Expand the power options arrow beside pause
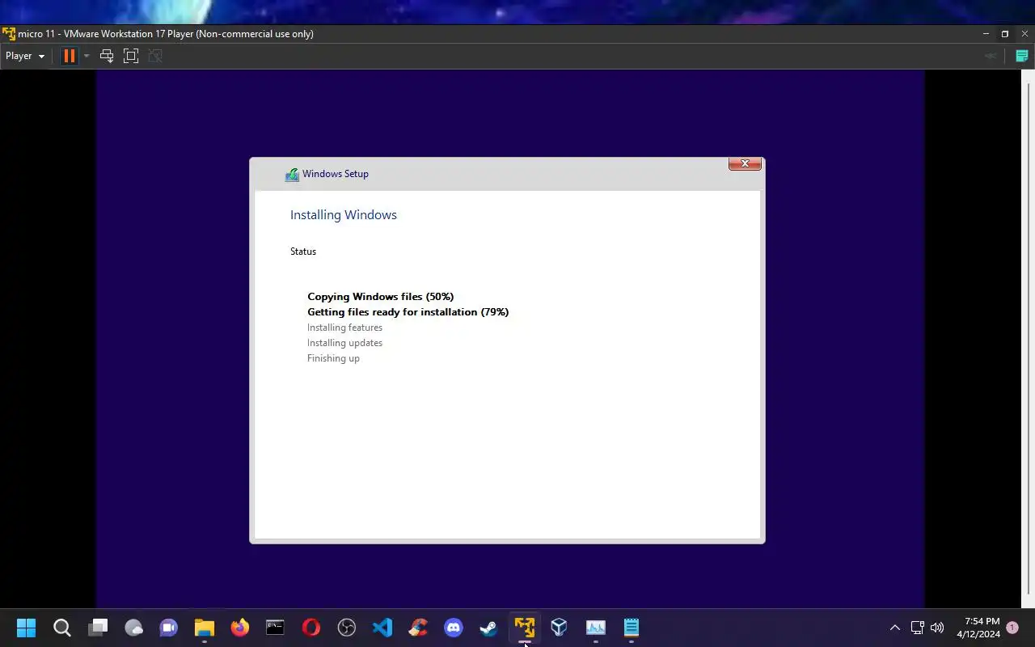Image resolution: width=1035 pixels, height=647 pixels. click(x=87, y=56)
